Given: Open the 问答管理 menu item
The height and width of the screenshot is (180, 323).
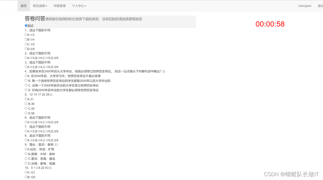Looking at the screenshot, I should click(60, 6).
